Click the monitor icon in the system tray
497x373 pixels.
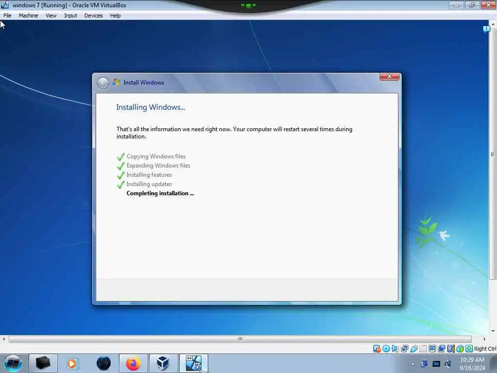click(x=436, y=364)
